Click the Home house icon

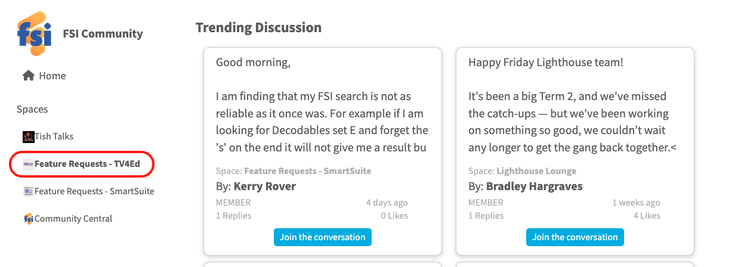pyautogui.click(x=28, y=76)
